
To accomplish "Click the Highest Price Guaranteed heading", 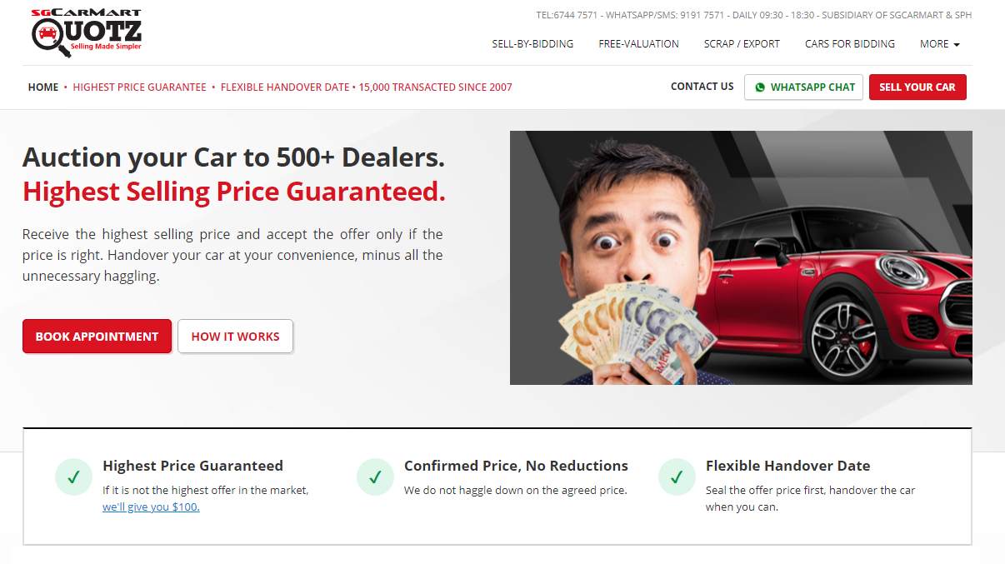I will tap(192, 466).
